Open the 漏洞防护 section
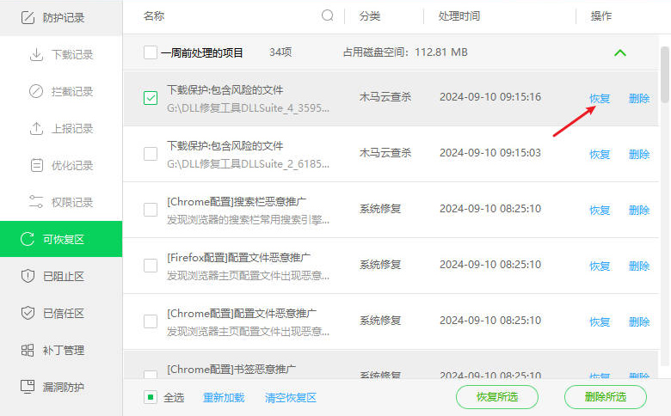The width and height of the screenshot is (671, 416). 61,387
